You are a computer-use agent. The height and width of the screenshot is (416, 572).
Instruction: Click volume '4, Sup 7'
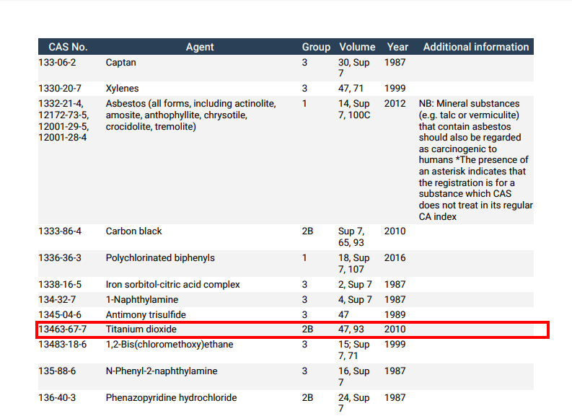[x=355, y=300]
